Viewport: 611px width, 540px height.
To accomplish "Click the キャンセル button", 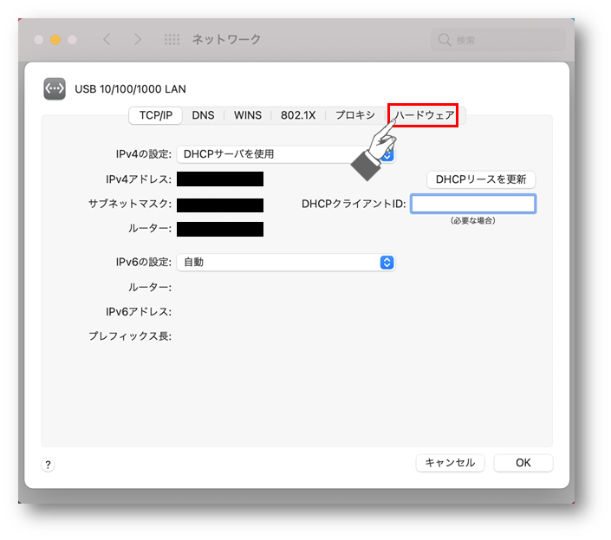I will point(450,463).
